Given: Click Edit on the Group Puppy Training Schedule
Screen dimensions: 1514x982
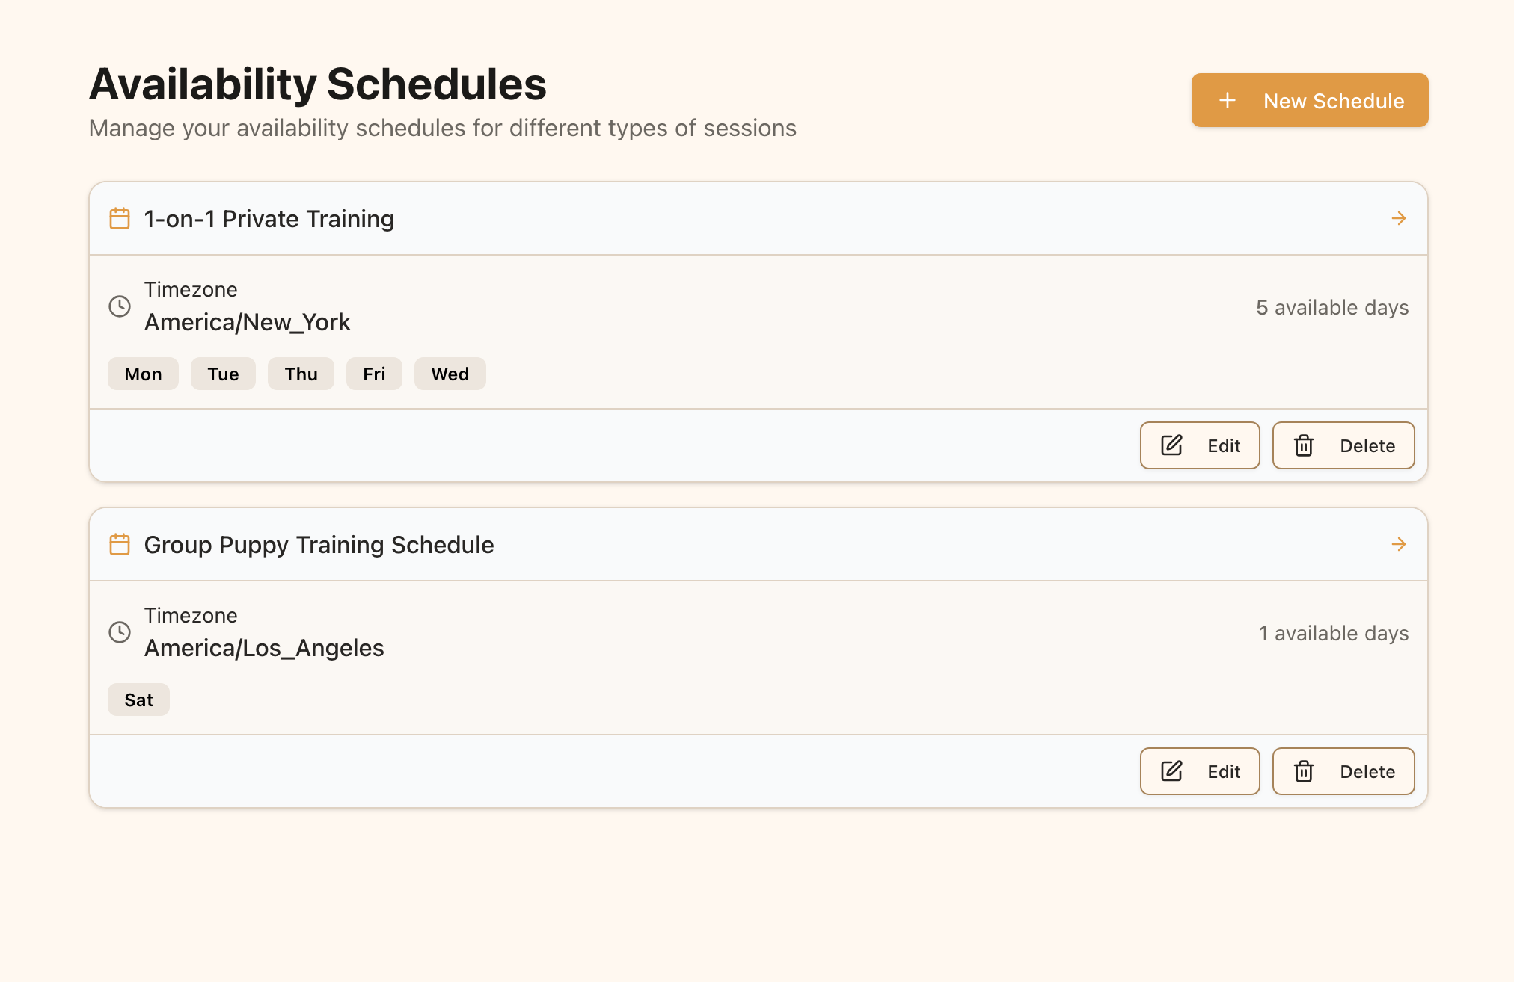Looking at the screenshot, I should [1199, 771].
